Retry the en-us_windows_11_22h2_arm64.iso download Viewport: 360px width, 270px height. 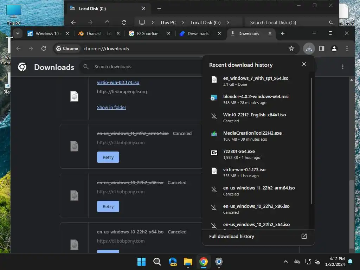(x=108, y=157)
